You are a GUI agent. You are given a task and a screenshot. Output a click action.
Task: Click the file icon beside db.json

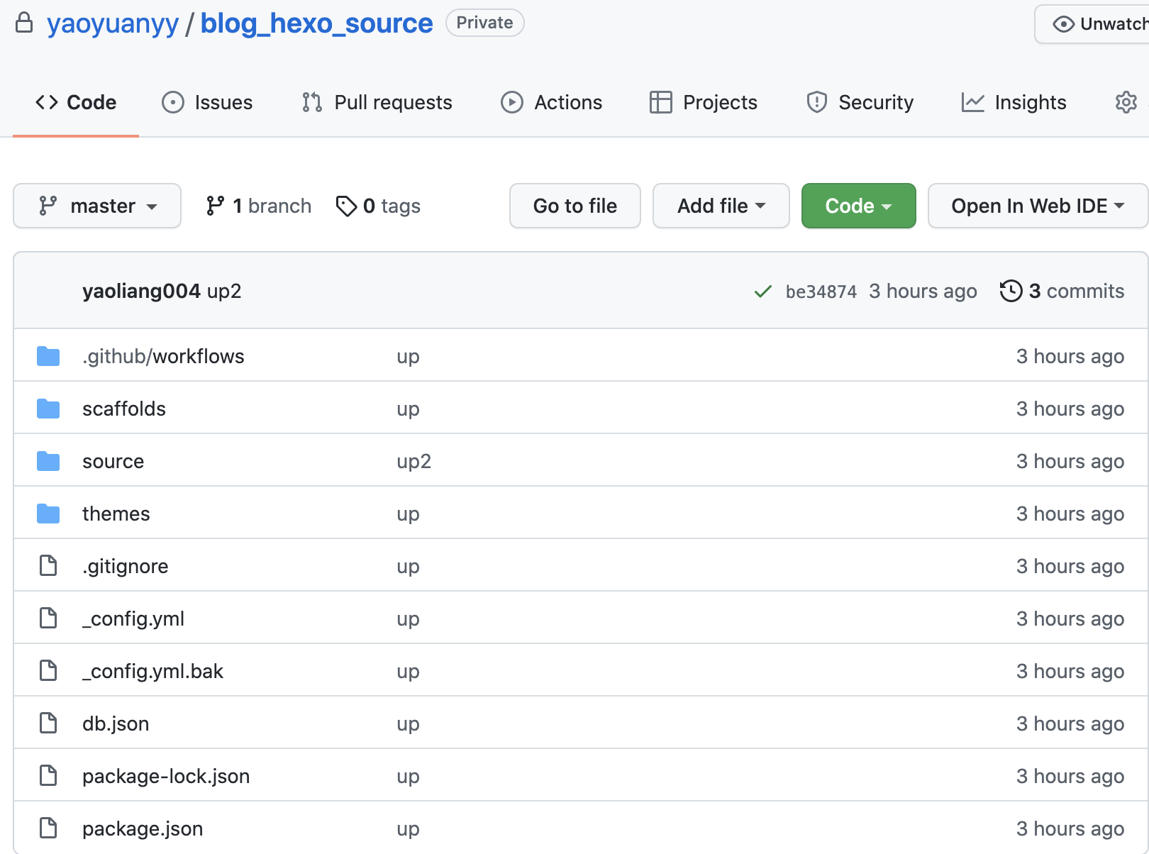pos(48,723)
